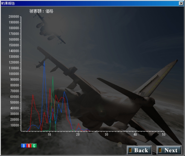
Task: Click the x-axis label 30
Action: [106, 135]
